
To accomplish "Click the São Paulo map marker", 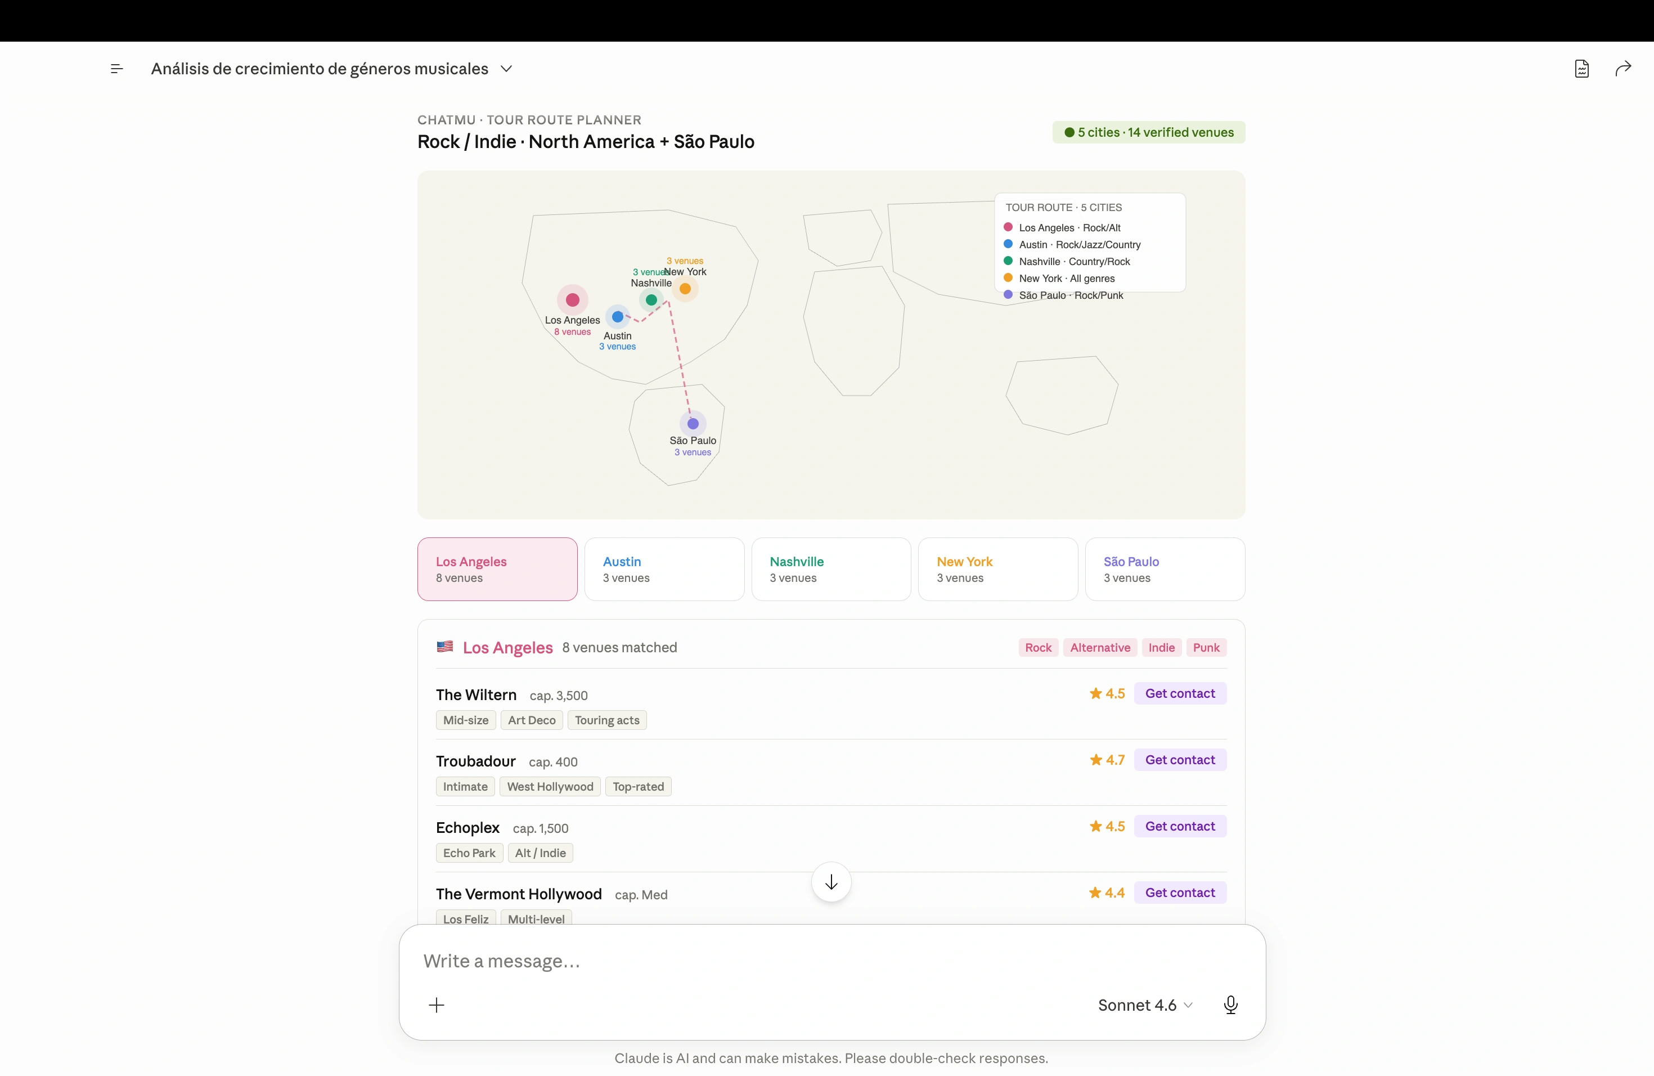I will coord(693,423).
